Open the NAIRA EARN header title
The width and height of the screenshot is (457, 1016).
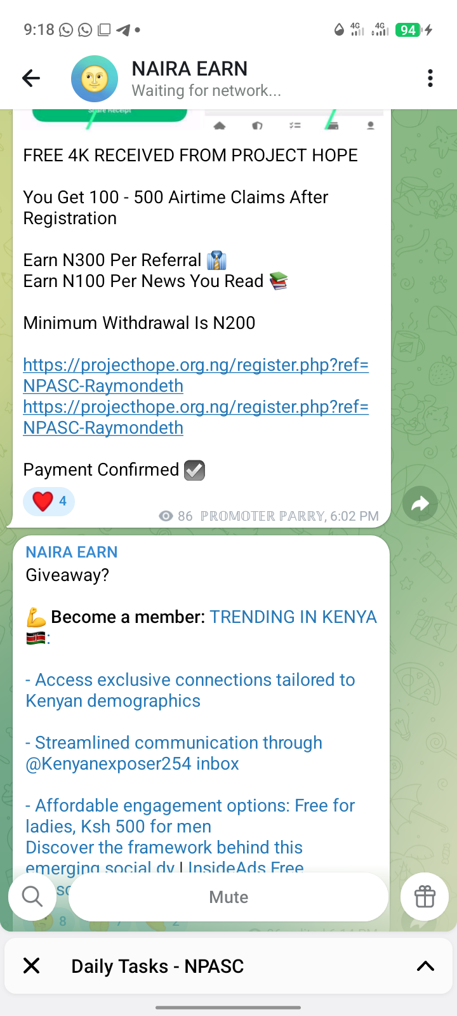(190, 69)
